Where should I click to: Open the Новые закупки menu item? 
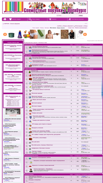[x=61, y=28]
